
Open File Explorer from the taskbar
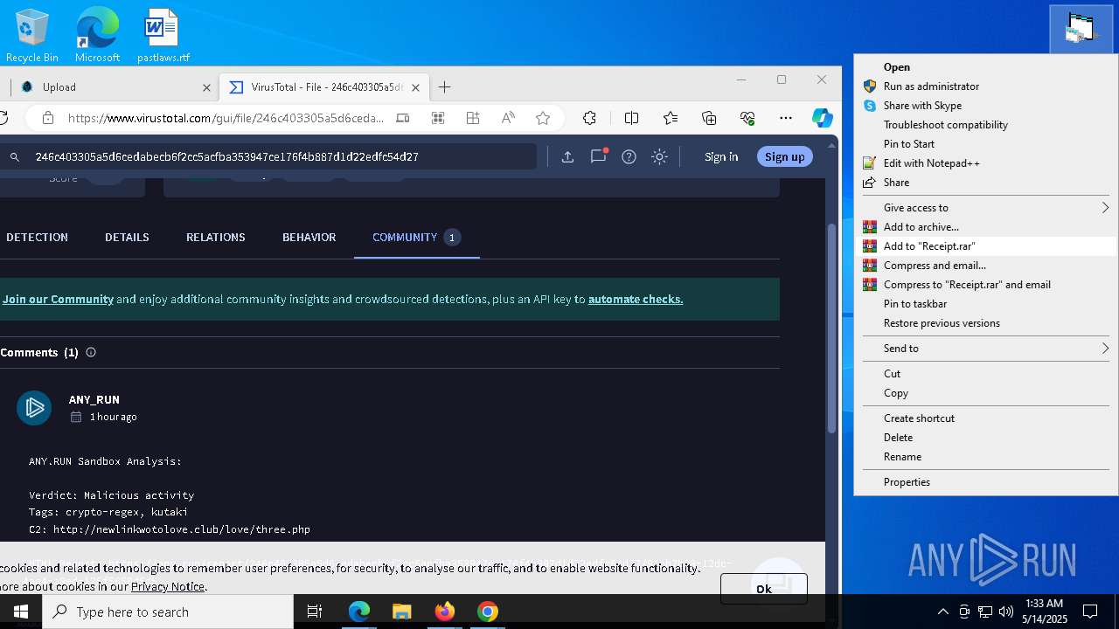tap(401, 612)
